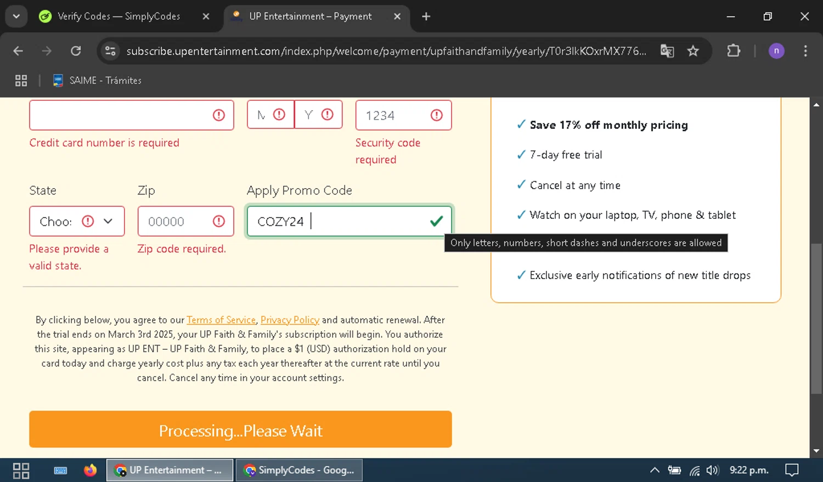
Task: Focus the credit card number field
Action: point(132,115)
